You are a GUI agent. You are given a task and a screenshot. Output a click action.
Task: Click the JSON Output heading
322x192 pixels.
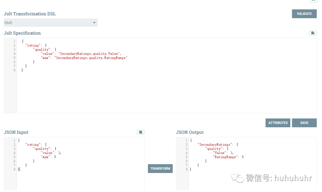click(190, 132)
